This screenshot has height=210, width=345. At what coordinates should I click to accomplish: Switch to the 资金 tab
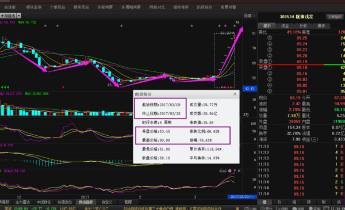(285, 26)
